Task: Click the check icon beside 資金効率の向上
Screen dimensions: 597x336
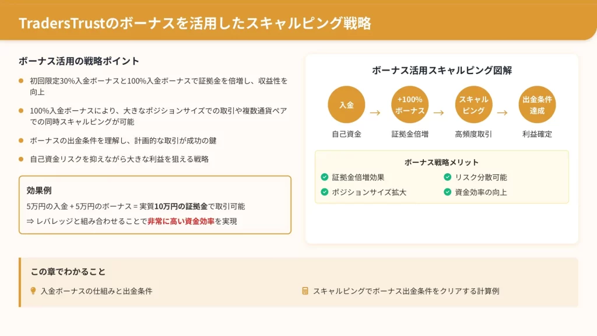Action: click(x=447, y=192)
